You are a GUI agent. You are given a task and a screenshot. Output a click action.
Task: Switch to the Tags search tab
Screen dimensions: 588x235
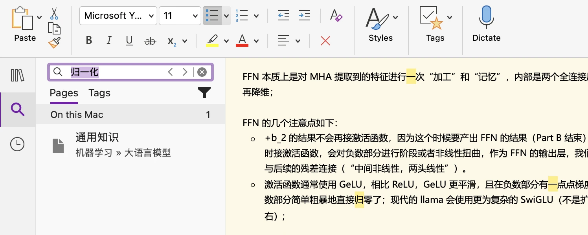(99, 93)
